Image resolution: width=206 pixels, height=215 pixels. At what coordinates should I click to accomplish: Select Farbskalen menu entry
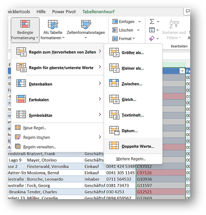[x=57, y=99]
